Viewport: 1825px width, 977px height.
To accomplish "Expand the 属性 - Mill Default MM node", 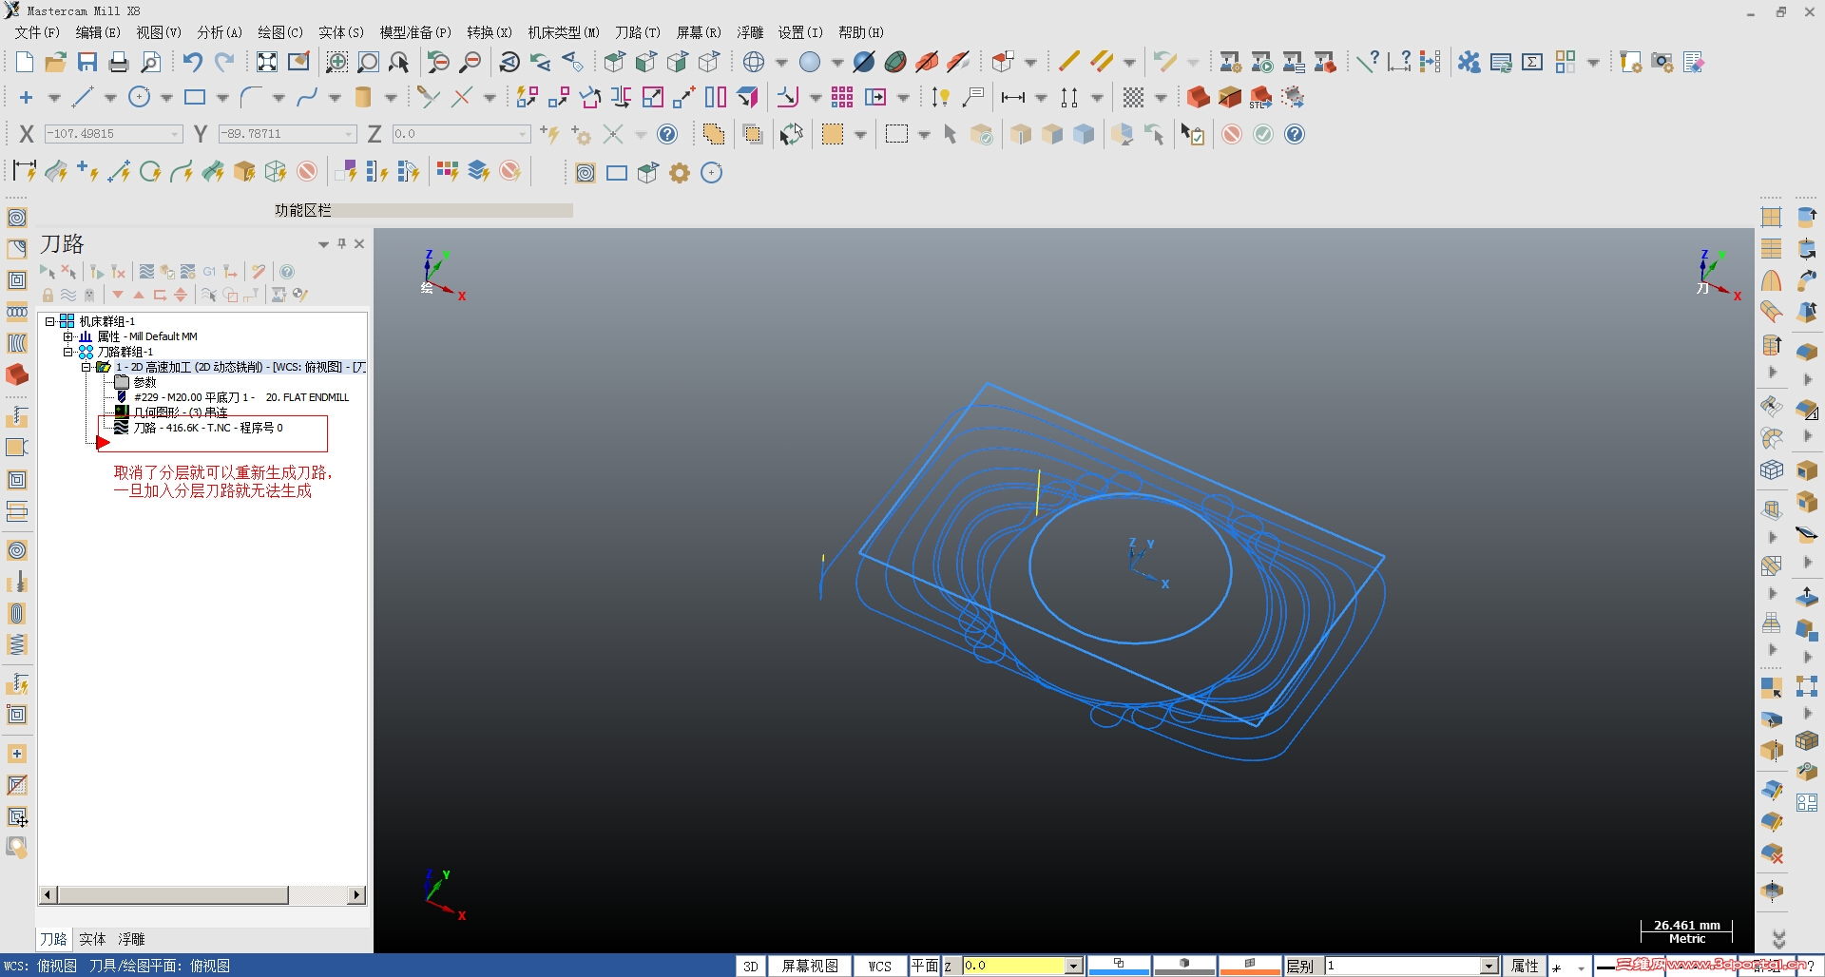I will 68,336.
